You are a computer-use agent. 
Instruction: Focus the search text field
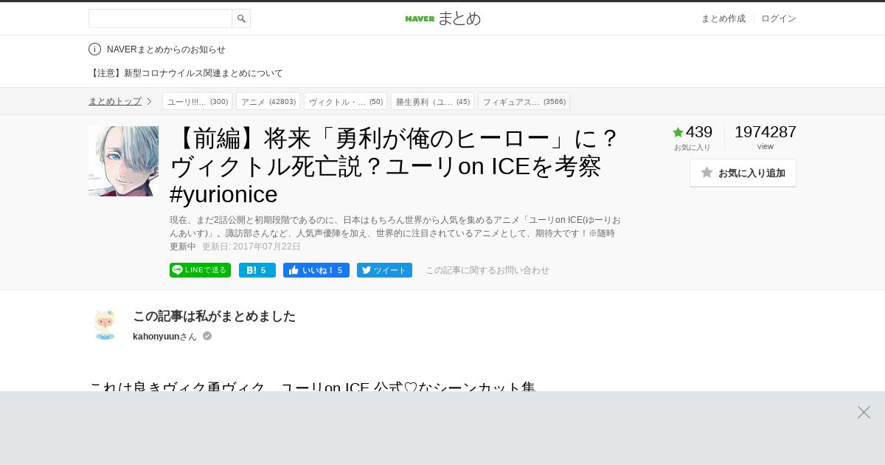click(x=160, y=18)
